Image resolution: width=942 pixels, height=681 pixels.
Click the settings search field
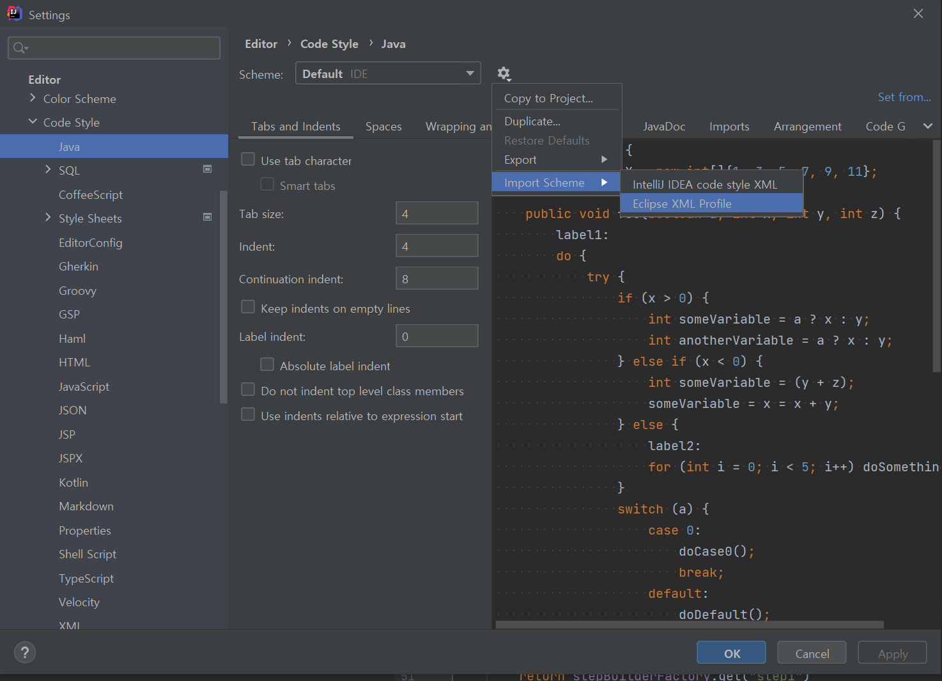click(114, 48)
